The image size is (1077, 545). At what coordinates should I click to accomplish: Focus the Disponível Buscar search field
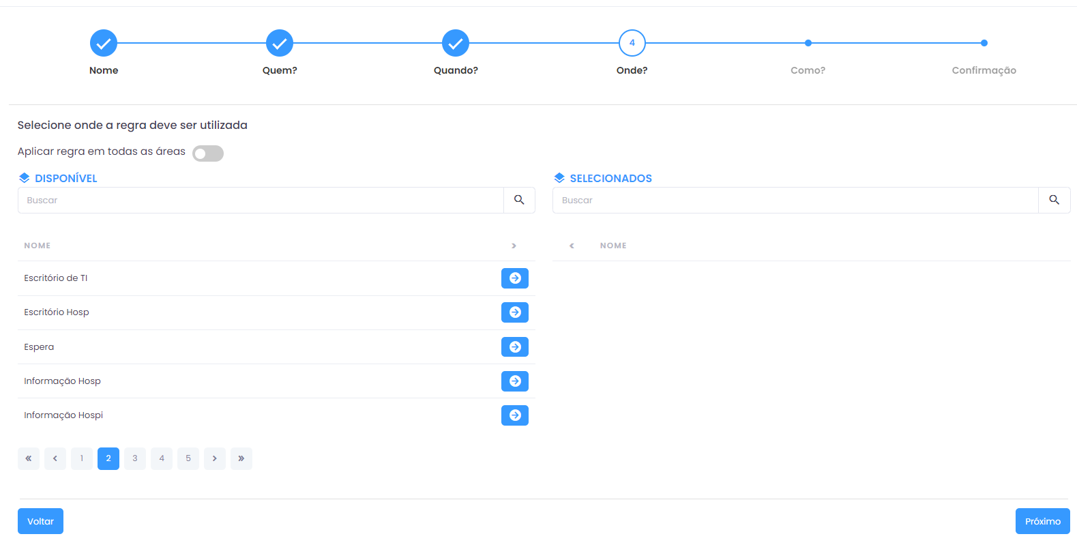coord(261,201)
